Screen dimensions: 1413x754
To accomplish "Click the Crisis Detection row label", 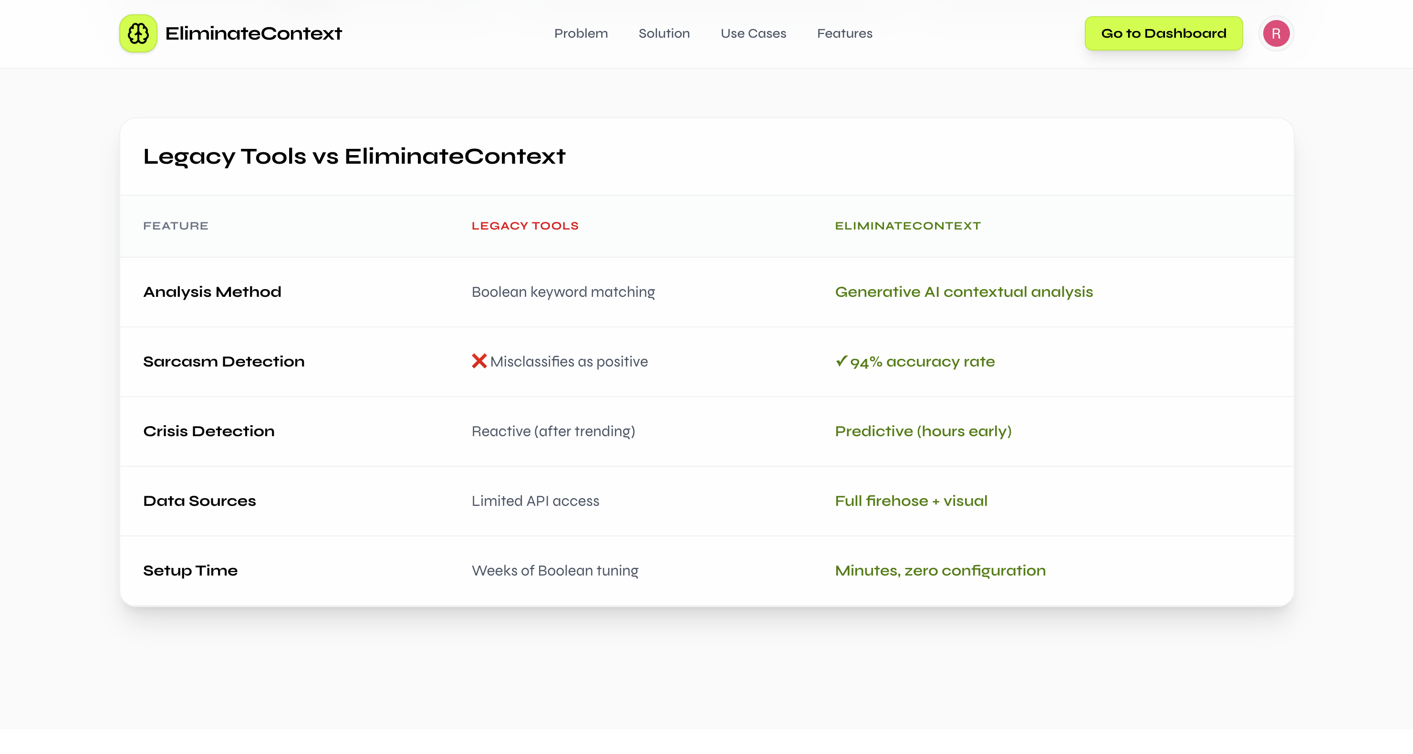I will [x=208, y=431].
